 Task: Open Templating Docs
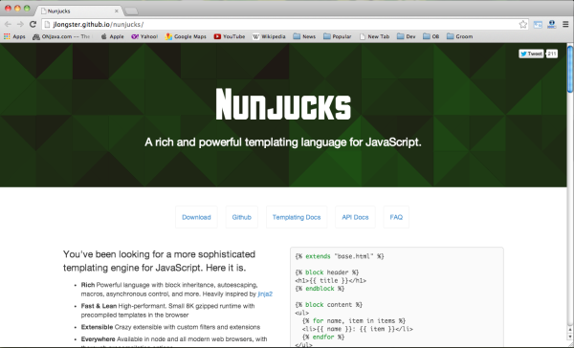297,217
